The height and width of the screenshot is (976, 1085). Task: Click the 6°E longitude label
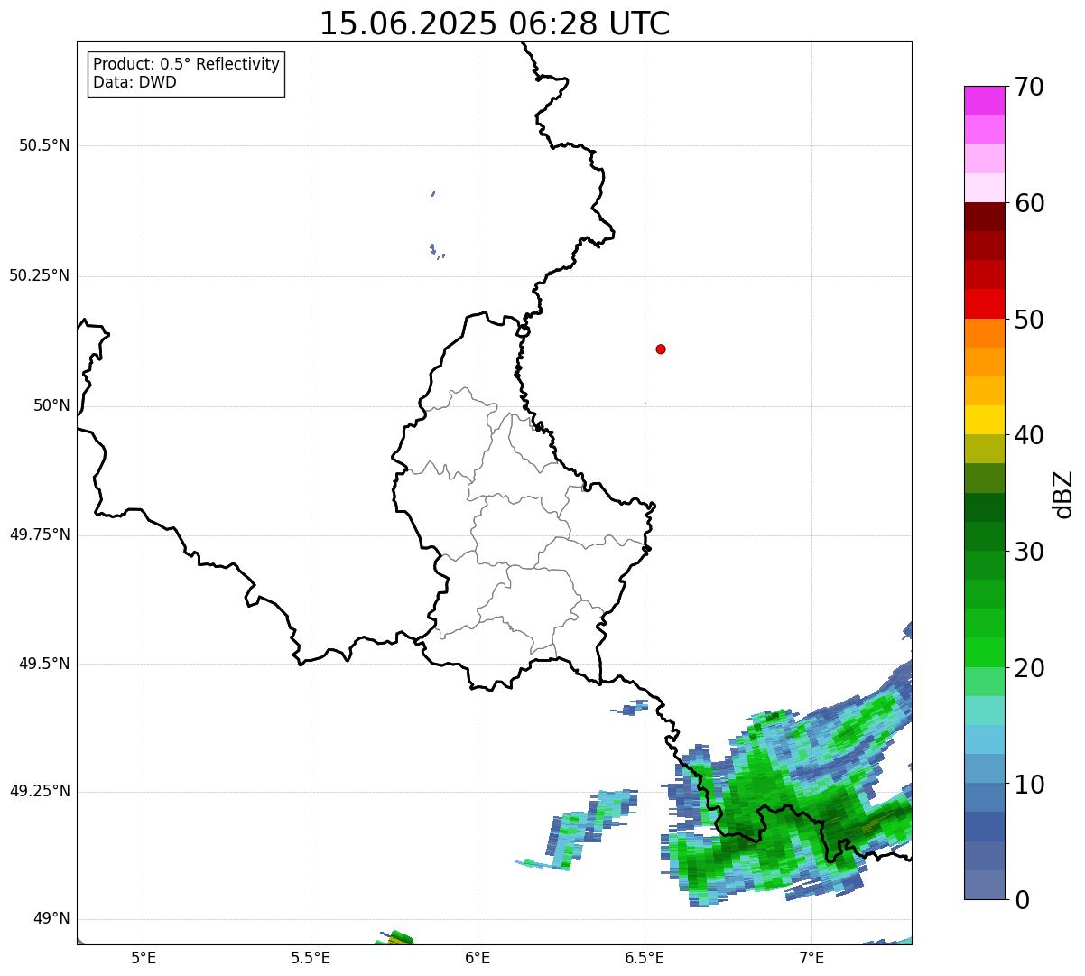coord(478,957)
